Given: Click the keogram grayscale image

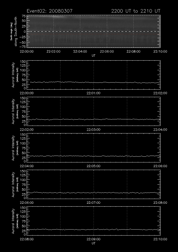Looking at the screenshot, I should pyautogui.click(x=94, y=31).
